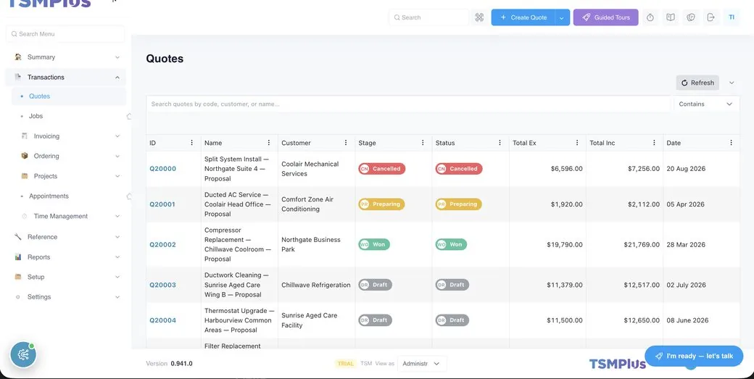Screen dimensions: 754x379
Task: Click the Won stage badge for Q20002
Action: tap(374, 244)
